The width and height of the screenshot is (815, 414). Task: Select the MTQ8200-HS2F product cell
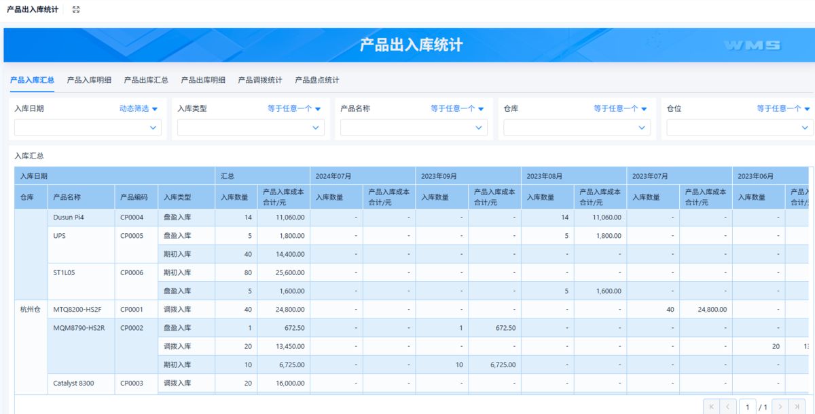coord(77,310)
